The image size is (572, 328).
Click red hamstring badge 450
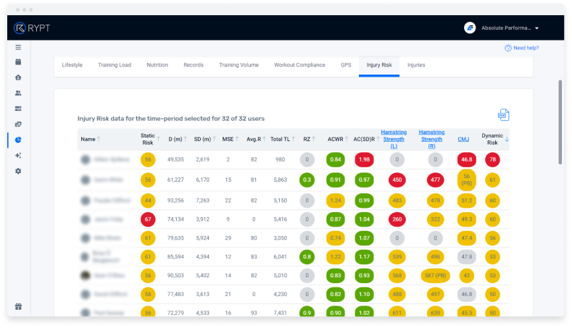pyautogui.click(x=397, y=180)
